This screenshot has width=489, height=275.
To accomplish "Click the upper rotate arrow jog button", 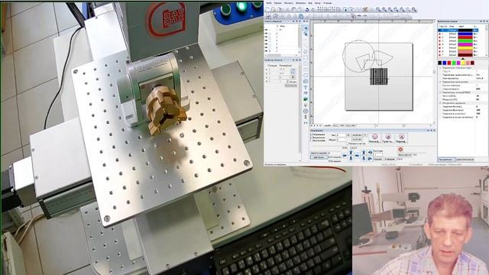I will (x=370, y=152).
